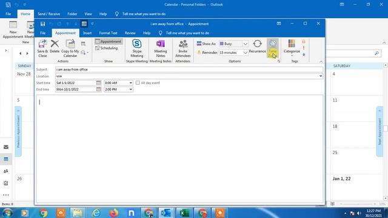The image size is (388, 218).
Task: Open Meeting Notes in OneNote
Action: pyautogui.click(x=160, y=48)
